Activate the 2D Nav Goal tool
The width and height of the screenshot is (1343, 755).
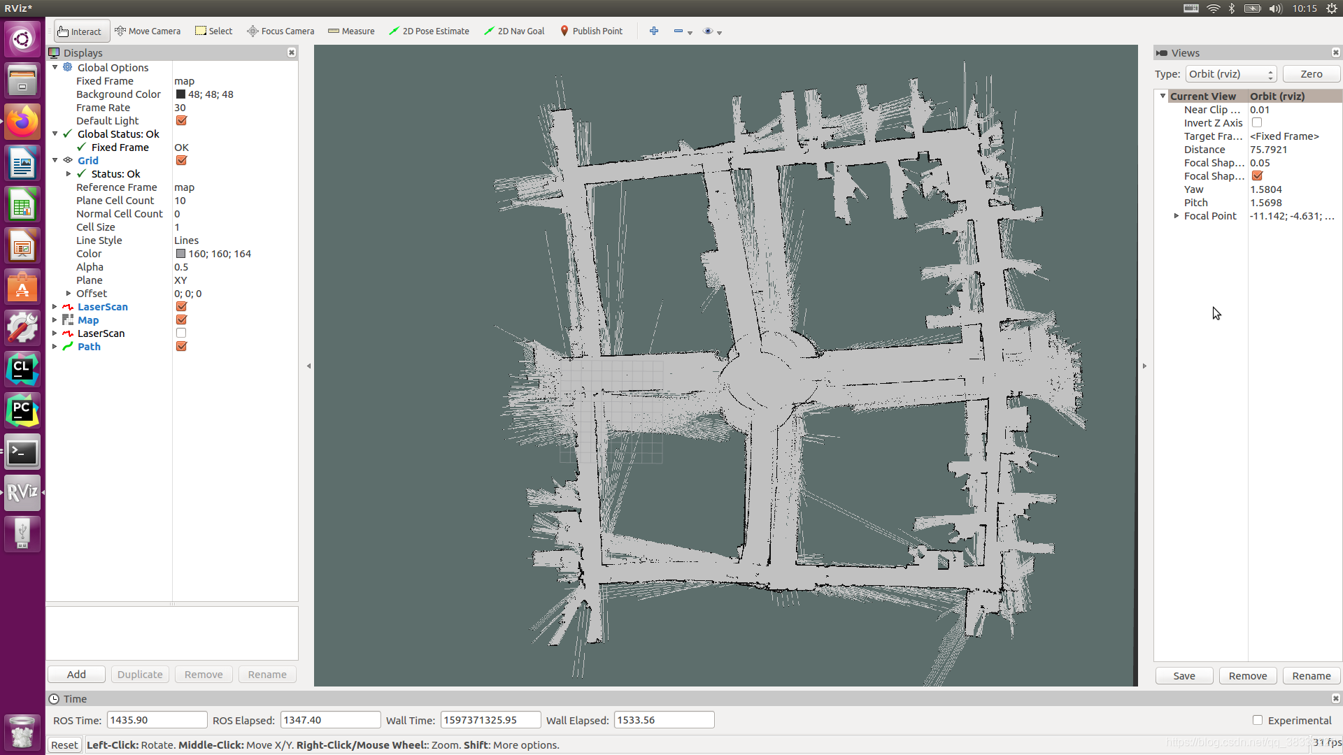coord(514,31)
